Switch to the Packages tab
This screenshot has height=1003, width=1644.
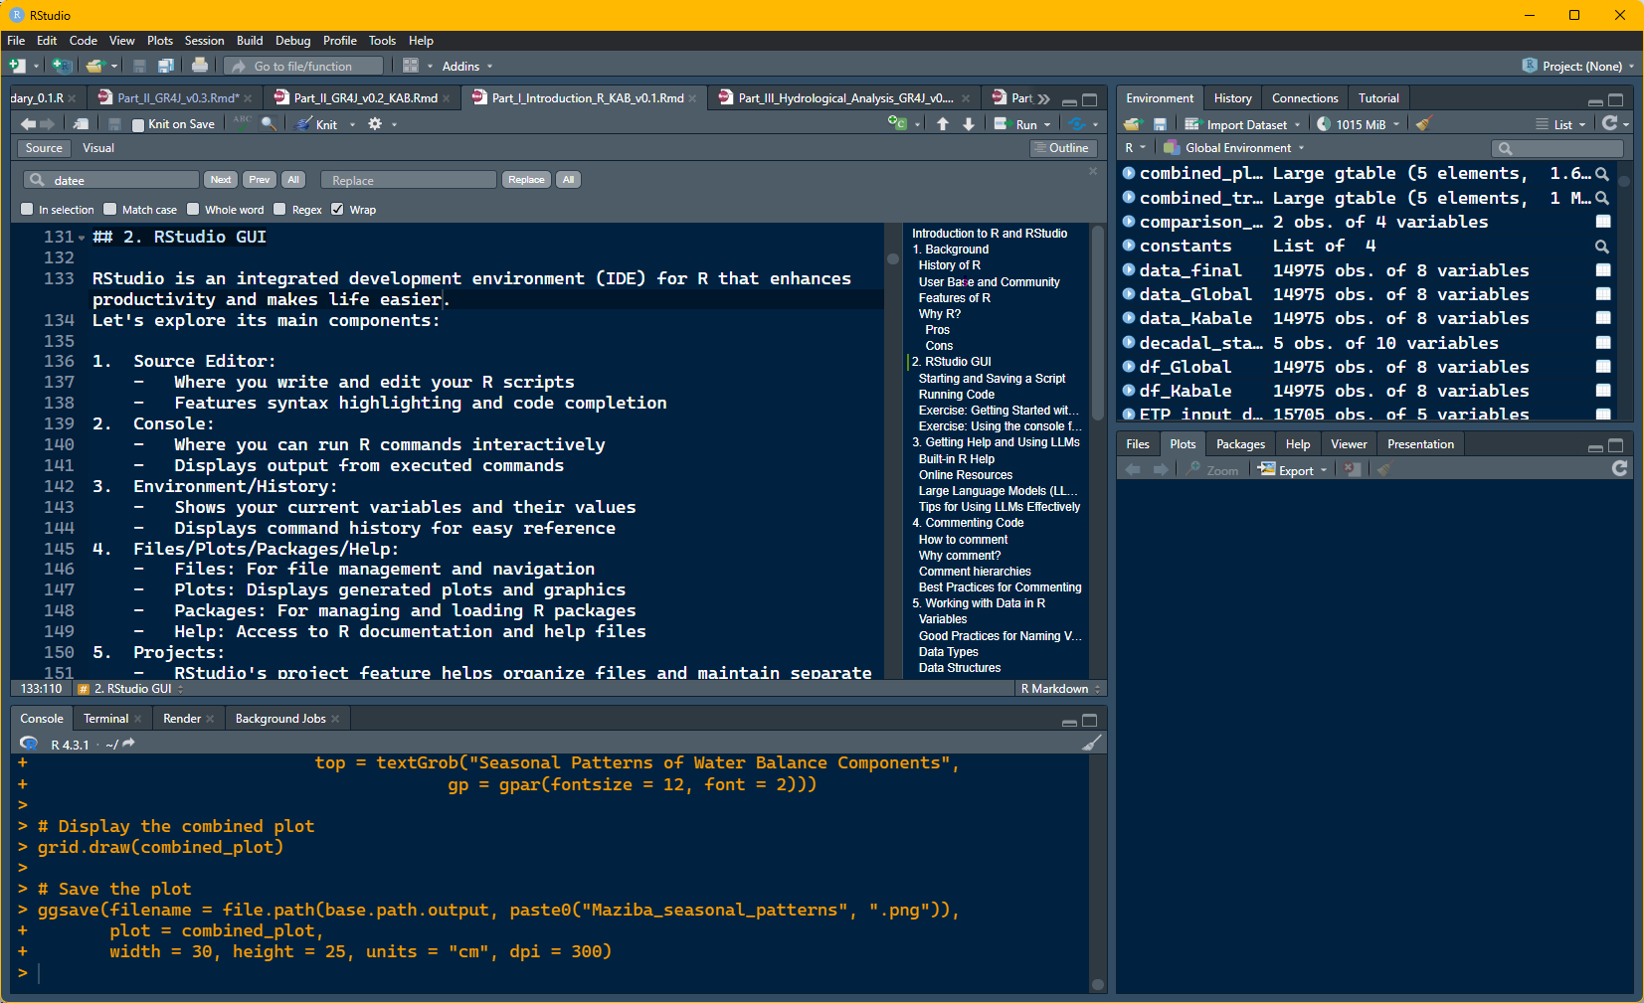point(1240,444)
